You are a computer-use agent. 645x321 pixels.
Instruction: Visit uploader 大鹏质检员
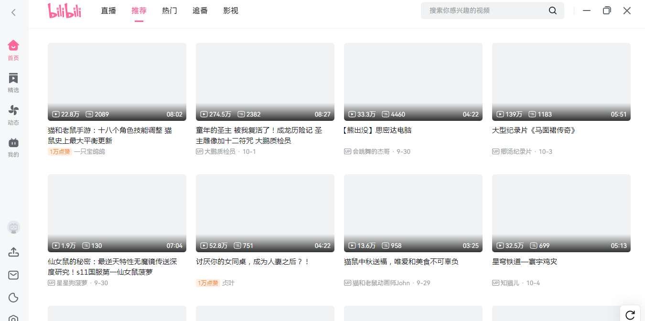pyautogui.click(x=220, y=151)
